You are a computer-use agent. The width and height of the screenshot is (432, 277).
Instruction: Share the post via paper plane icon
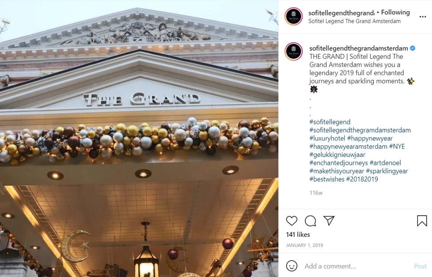(329, 221)
